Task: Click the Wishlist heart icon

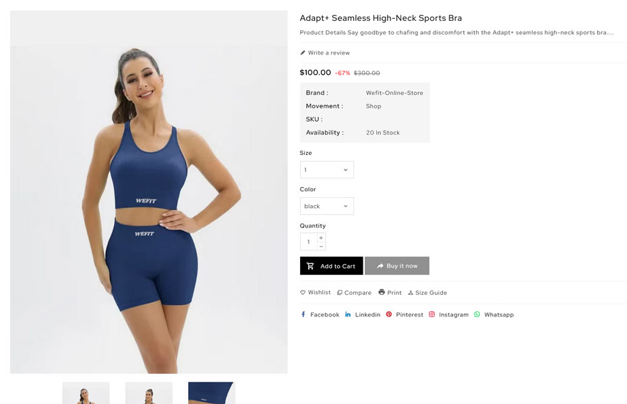Action: (303, 293)
